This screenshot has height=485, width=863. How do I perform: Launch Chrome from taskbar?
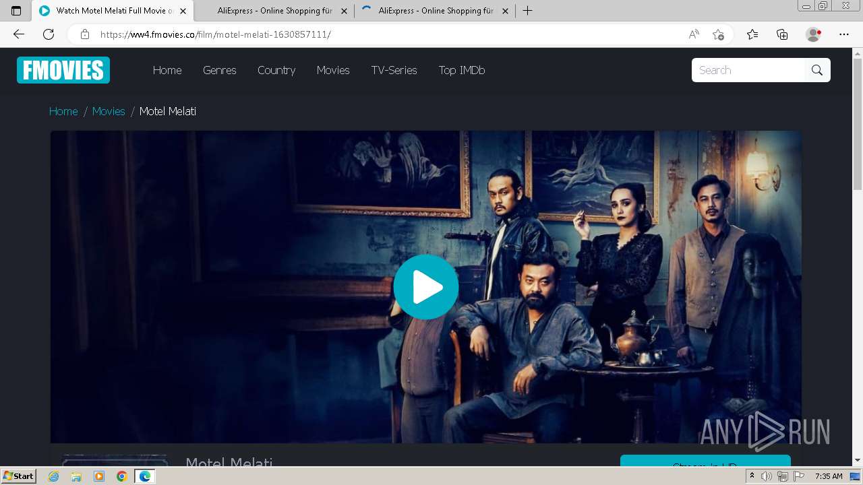(x=121, y=476)
